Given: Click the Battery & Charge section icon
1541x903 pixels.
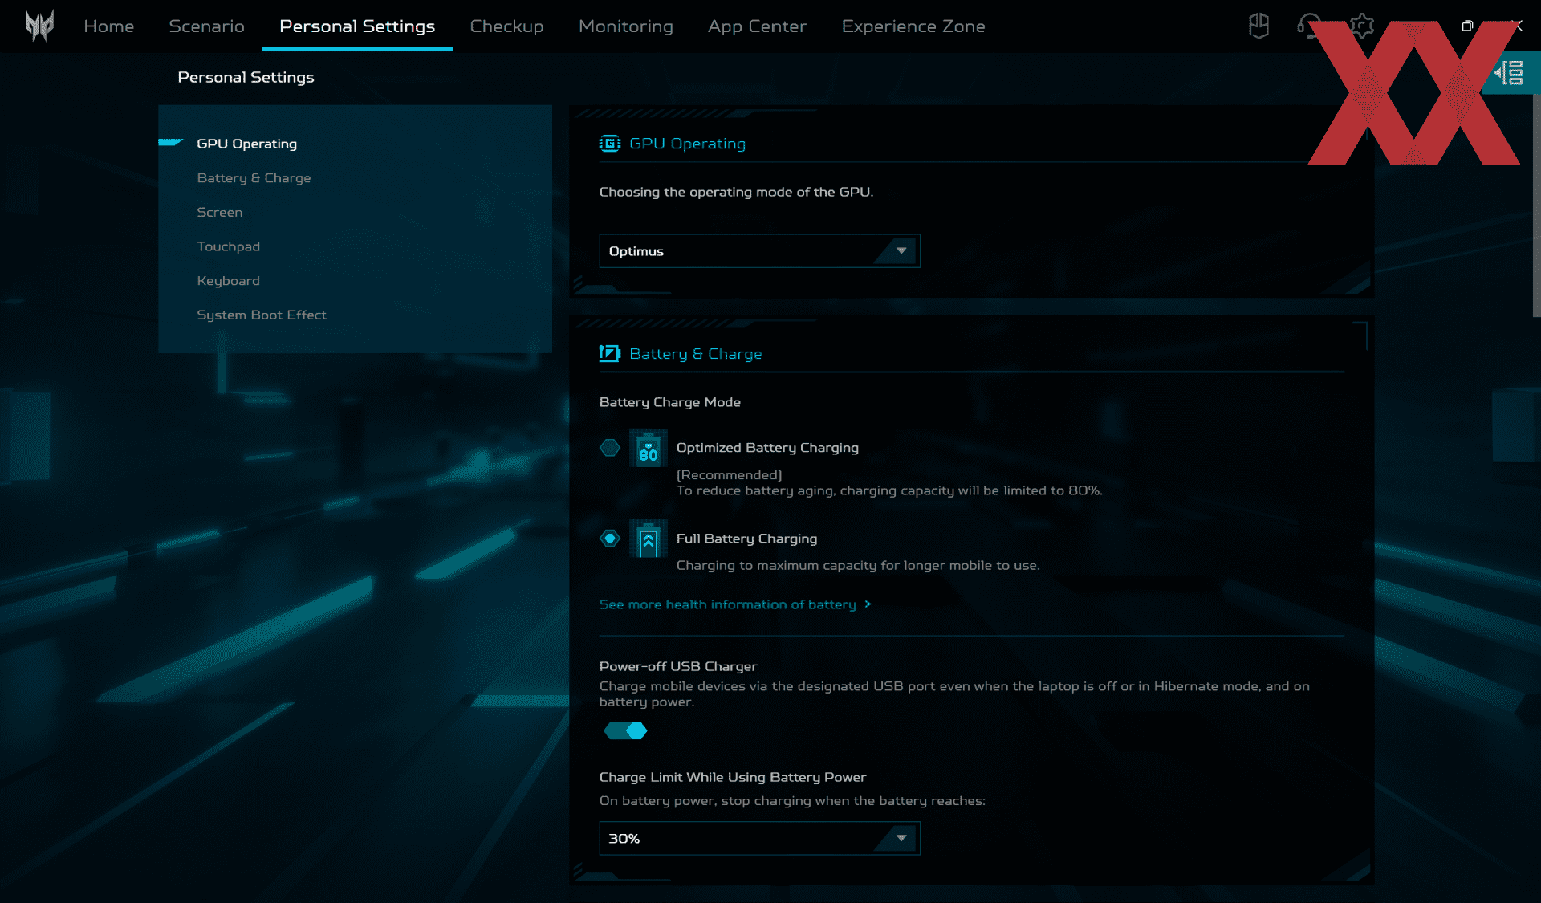Looking at the screenshot, I should click(609, 354).
